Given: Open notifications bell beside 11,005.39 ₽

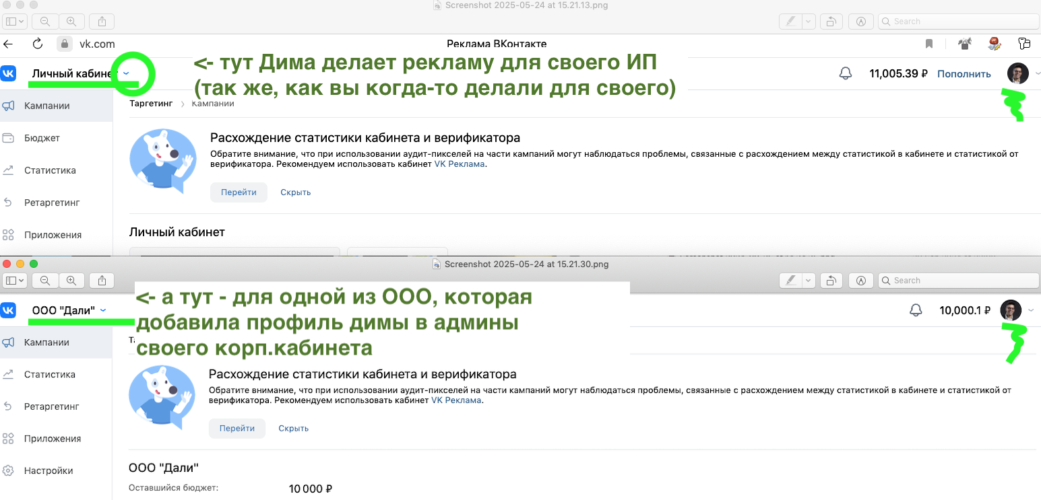Looking at the screenshot, I should (845, 73).
